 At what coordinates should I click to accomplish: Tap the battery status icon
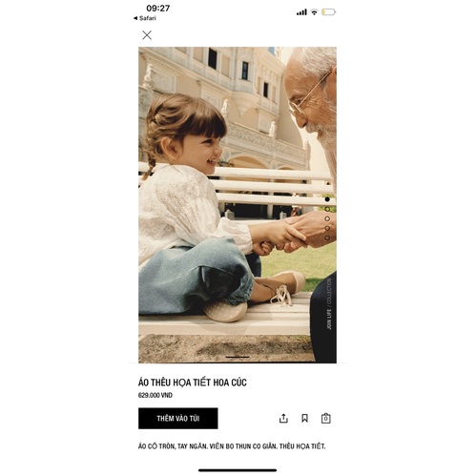329,12
